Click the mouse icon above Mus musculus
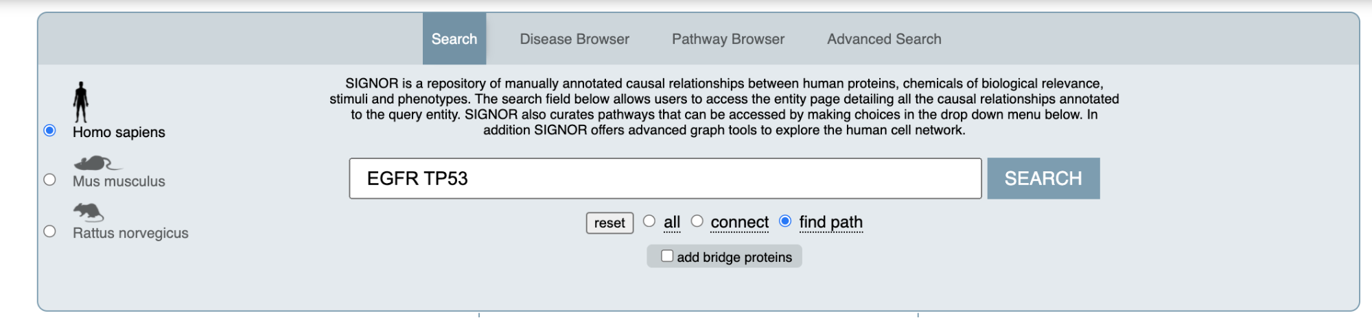Image resolution: width=1372 pixels, height=318 pixels. (95, 163)
